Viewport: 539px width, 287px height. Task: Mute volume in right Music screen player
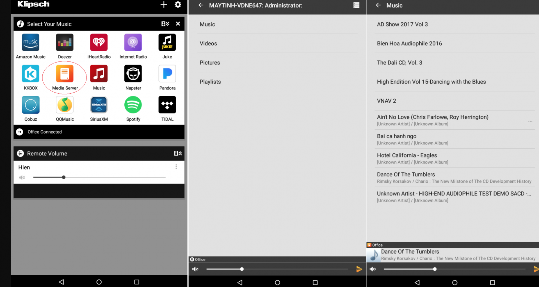click(x=373, y=269)
